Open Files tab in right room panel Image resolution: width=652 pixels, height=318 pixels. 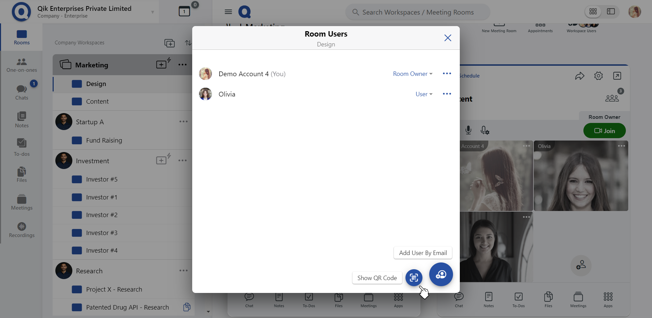point(548,300)
